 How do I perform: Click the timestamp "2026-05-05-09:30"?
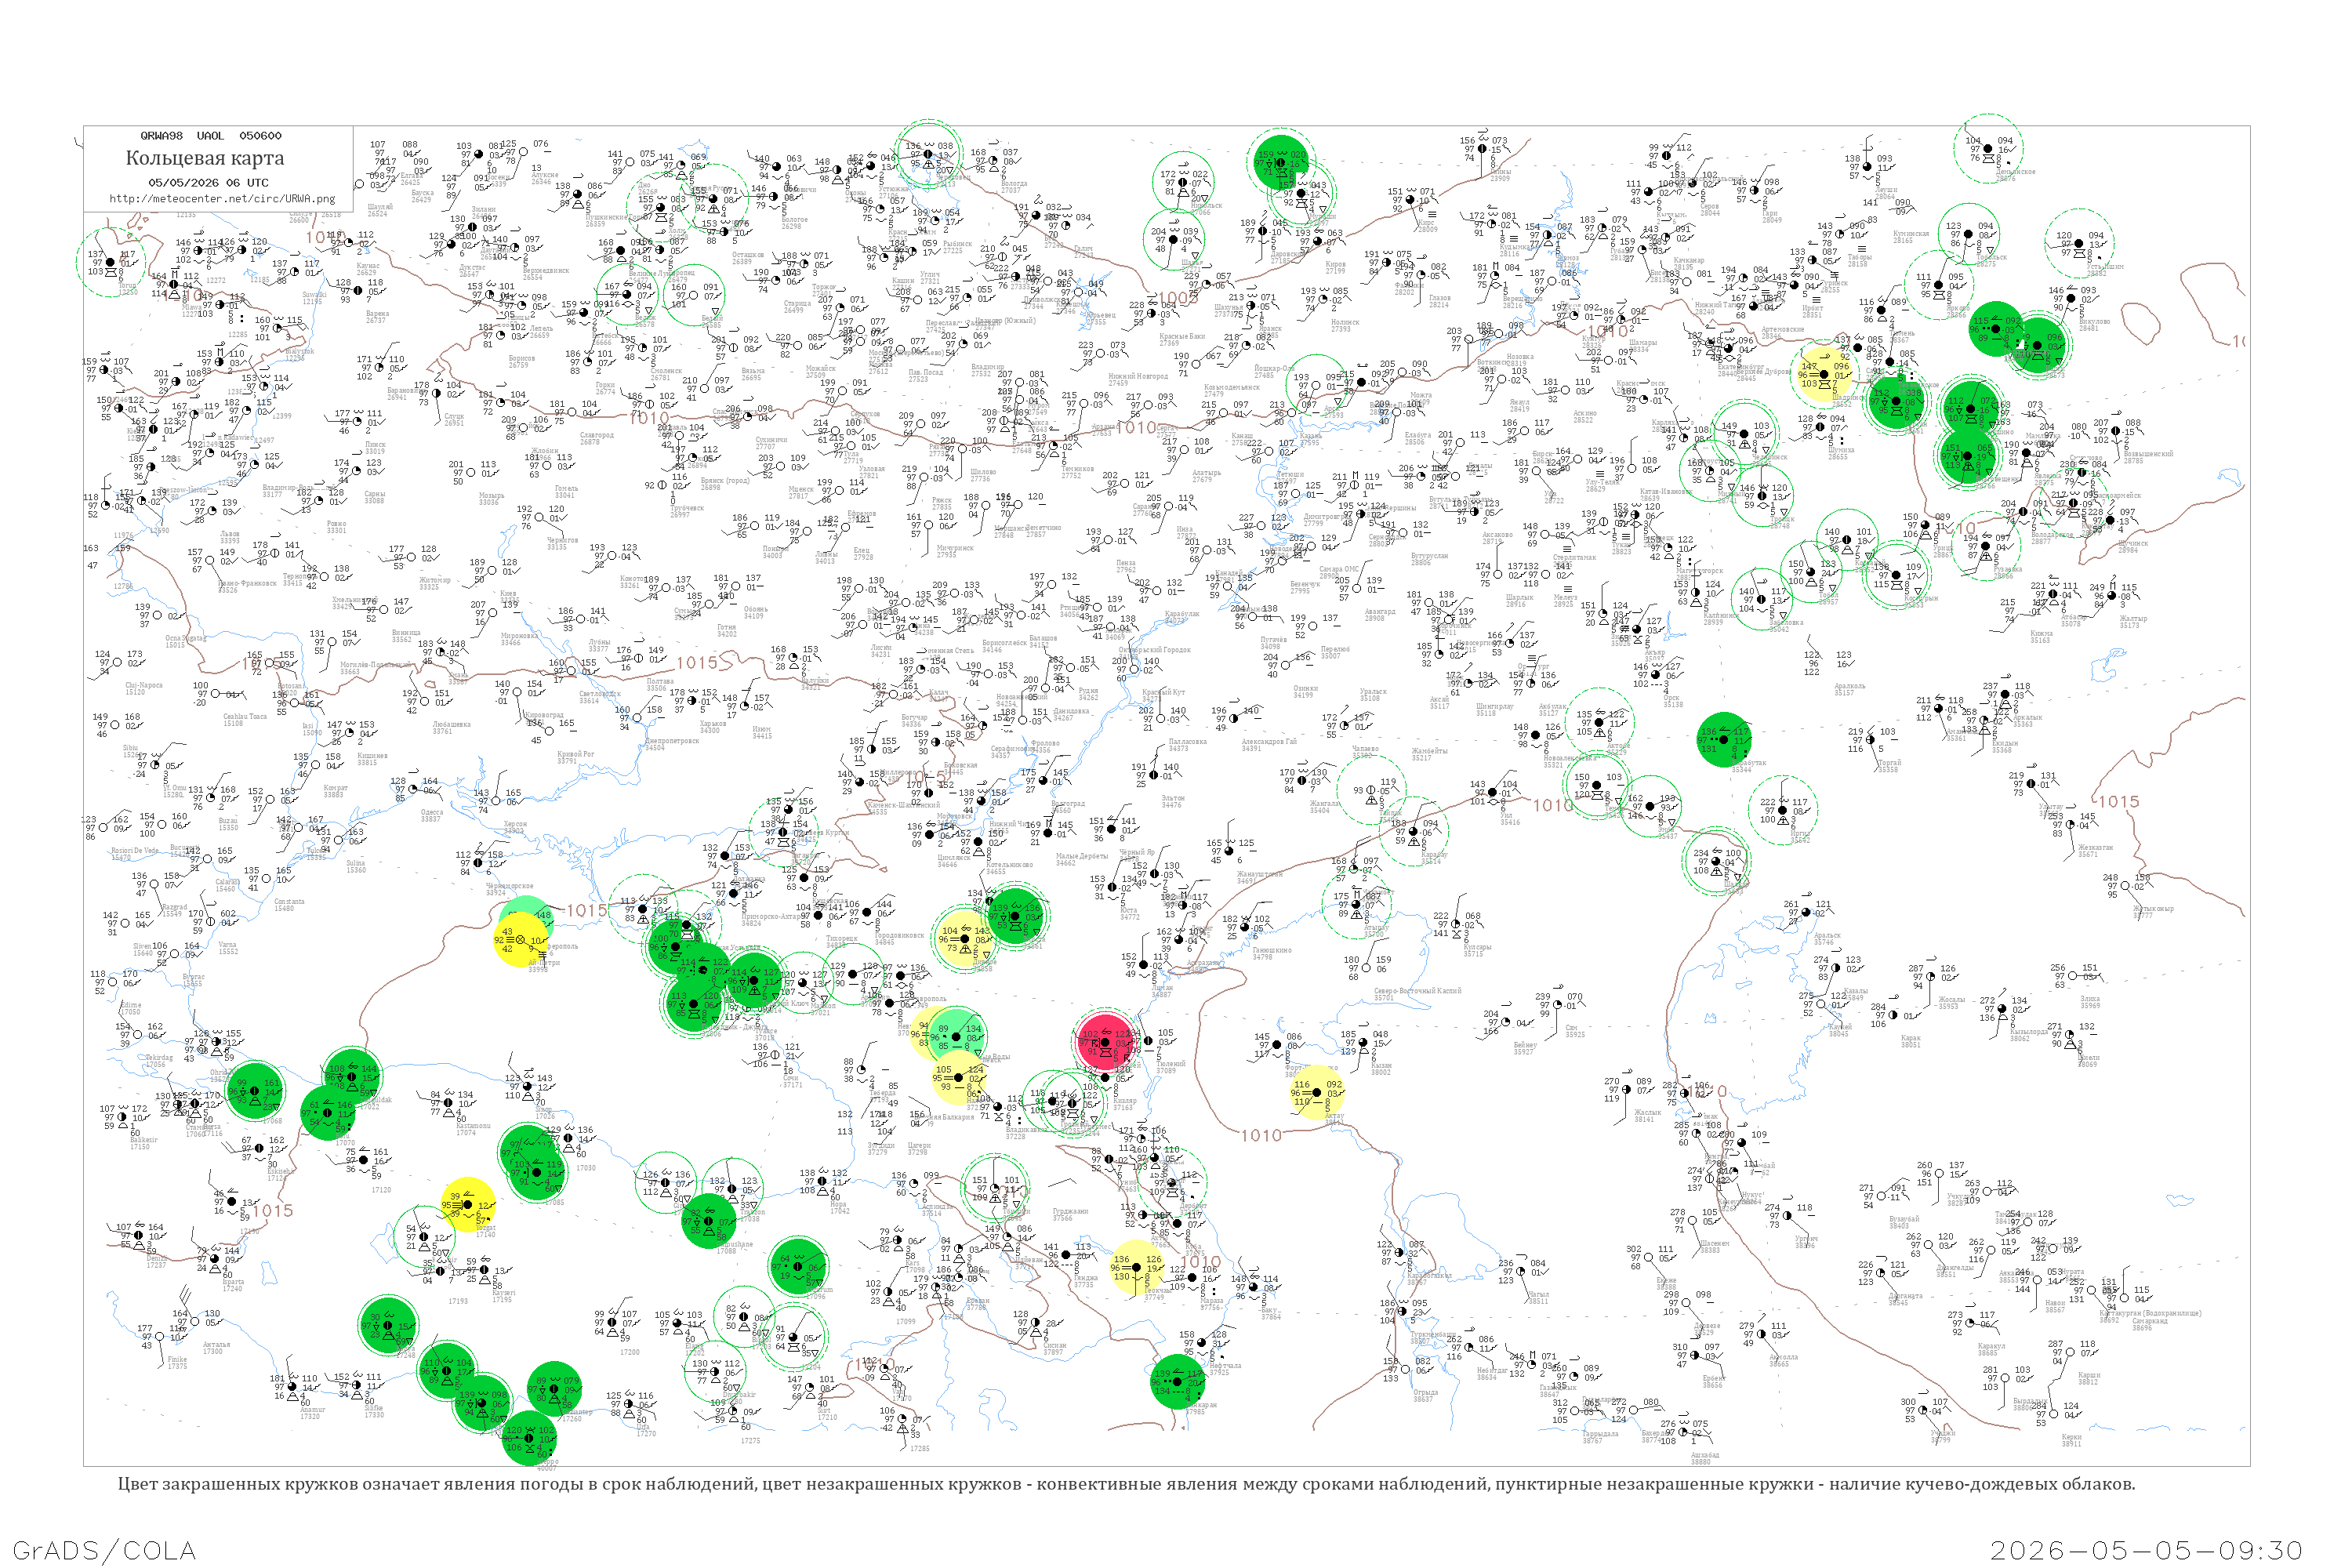[2146, 1551]
